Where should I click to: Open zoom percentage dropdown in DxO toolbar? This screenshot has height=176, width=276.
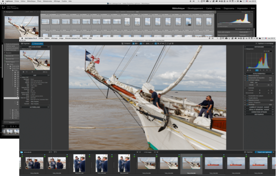(149, 44)
